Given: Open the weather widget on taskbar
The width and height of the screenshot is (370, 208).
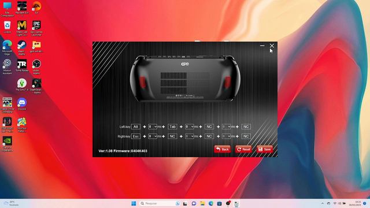Looking at the screenshot, I should [x=11, y=203].
